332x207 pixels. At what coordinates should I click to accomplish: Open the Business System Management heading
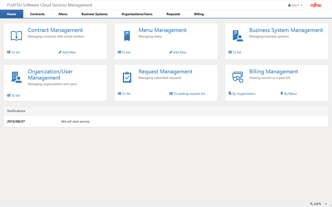(286, 30)
